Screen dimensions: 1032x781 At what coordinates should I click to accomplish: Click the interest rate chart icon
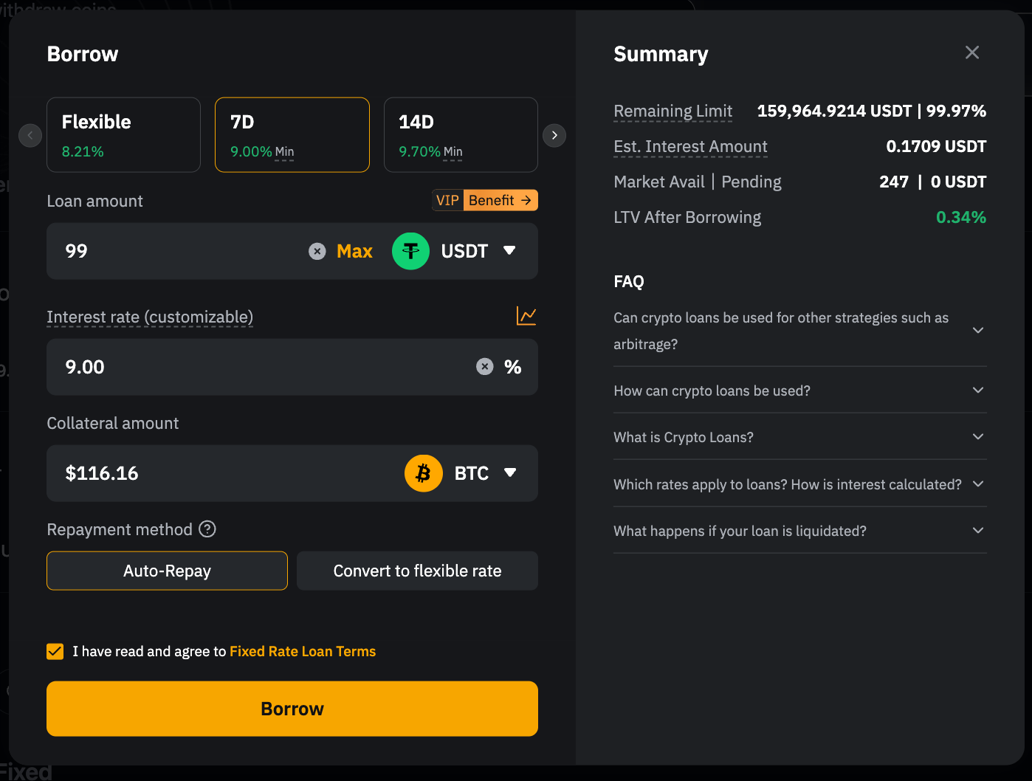click(526, 316)
